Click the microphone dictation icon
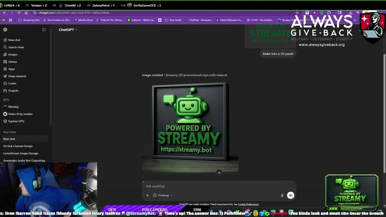Screen dimensions: 386x217 pyautogui.click(x=282, y=195)
